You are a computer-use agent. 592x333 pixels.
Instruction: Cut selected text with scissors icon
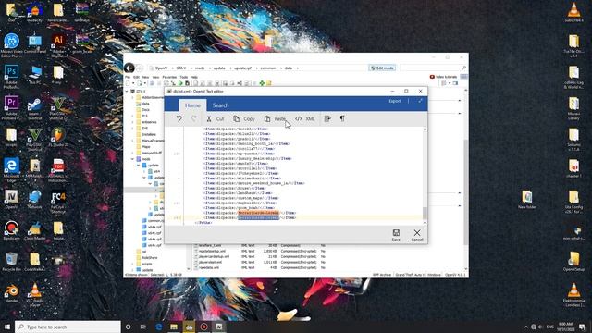(x=215, y=118)
